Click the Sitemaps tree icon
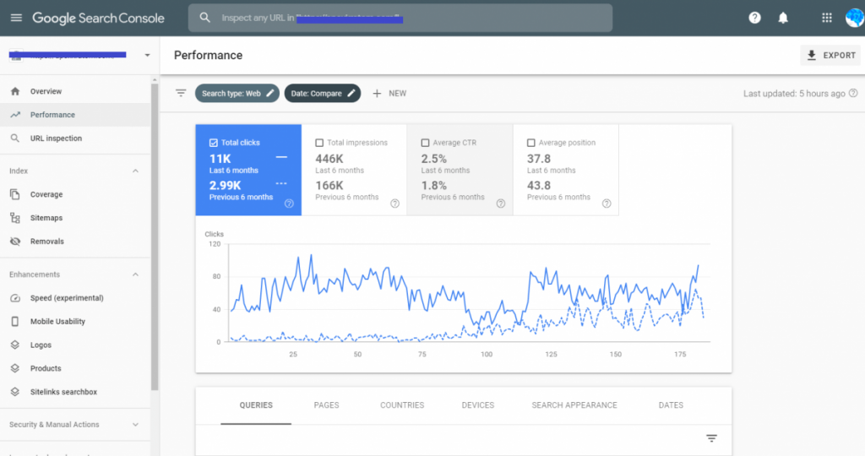 [15, 218]
